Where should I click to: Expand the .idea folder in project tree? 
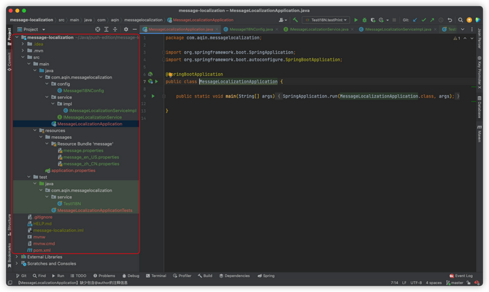[23, 44]
